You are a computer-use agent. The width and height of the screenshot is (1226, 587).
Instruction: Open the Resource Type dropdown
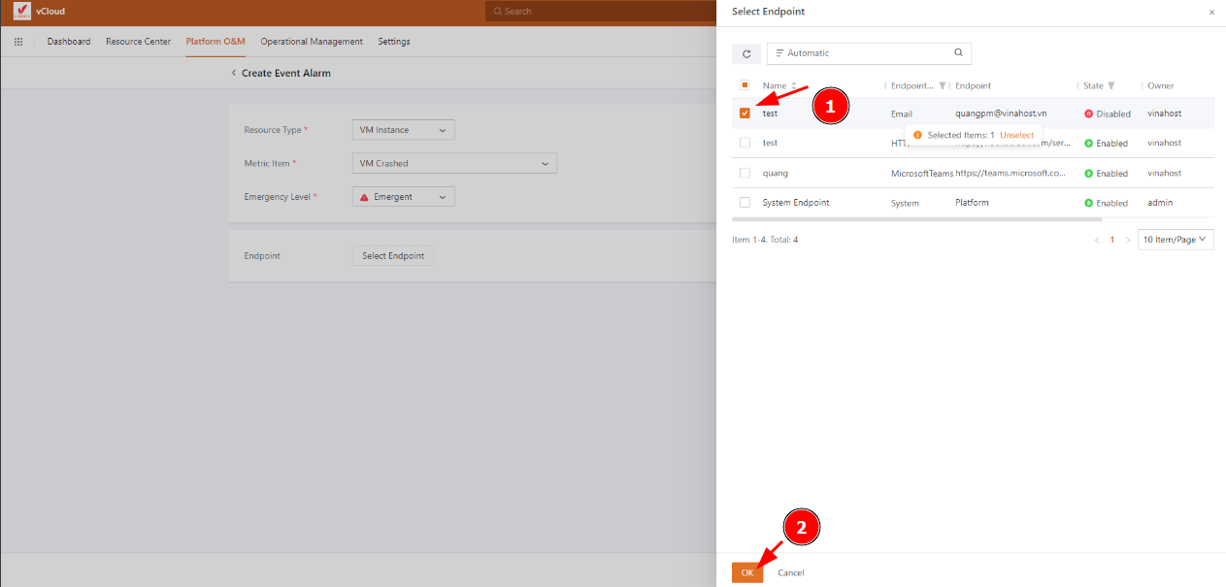click(403, 130)
